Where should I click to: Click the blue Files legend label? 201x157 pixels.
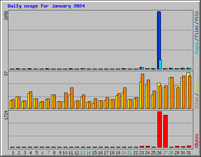pos(197,31)
